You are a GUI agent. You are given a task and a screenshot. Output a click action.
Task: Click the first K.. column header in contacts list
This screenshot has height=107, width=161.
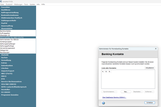(103, 72)
